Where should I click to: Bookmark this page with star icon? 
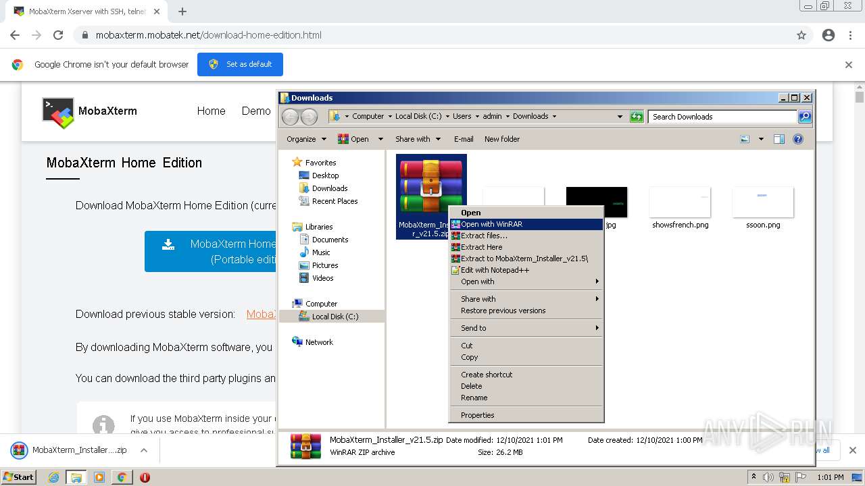(x=801, y=35)
